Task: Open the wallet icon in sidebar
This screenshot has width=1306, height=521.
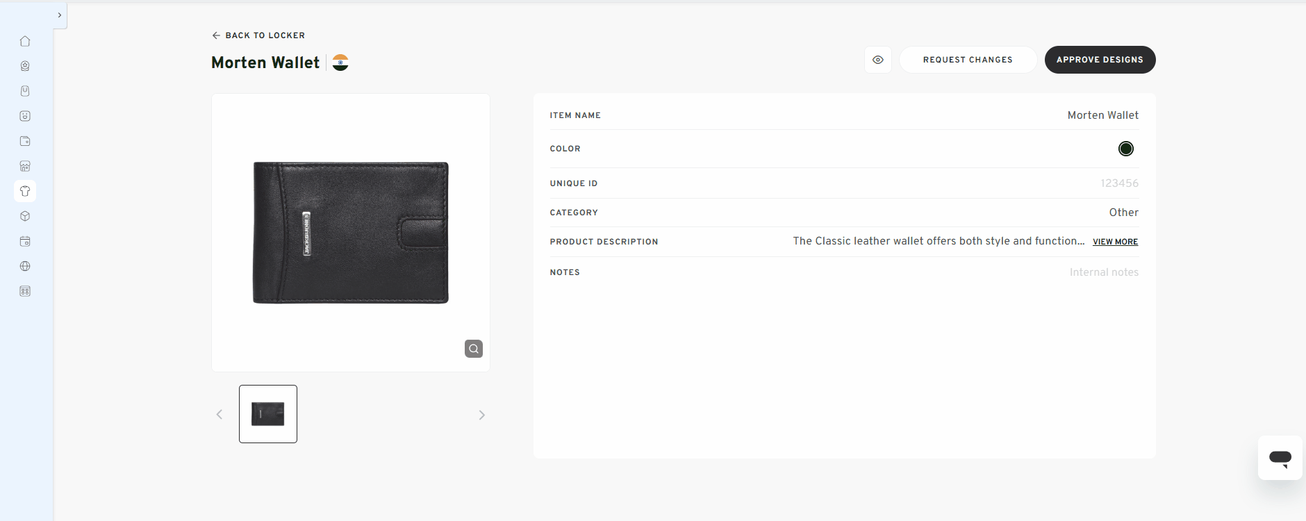Action: coord(25,141)
